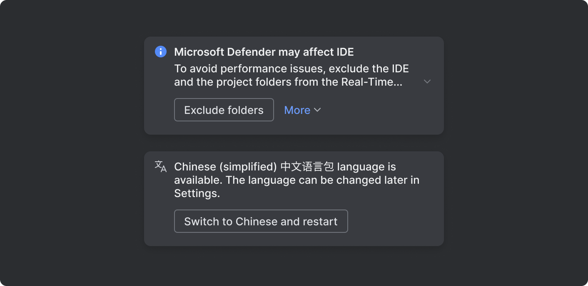Collapse the expanded Defender notification details
Image resolution: width=588 pixels, height=286 pixels.
click(427, 81)
